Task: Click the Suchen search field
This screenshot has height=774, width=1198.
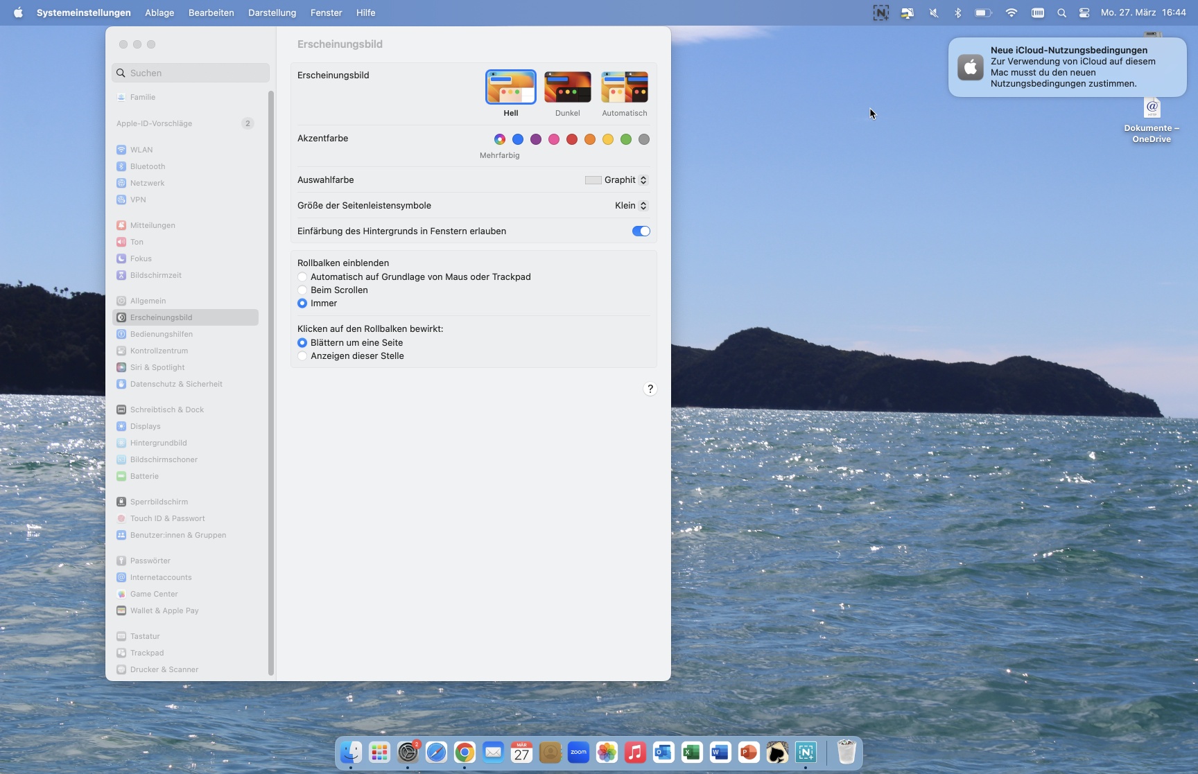Action: (191, 73)
